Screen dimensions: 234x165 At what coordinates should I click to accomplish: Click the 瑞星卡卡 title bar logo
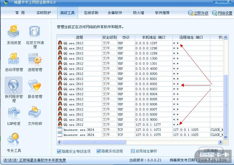click(x=6, y=2)
